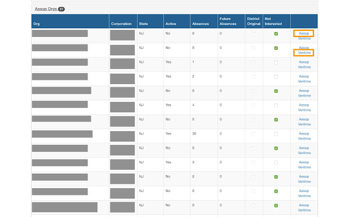Click the Future Absences 0 in the 3-absences row

point(221,162)
